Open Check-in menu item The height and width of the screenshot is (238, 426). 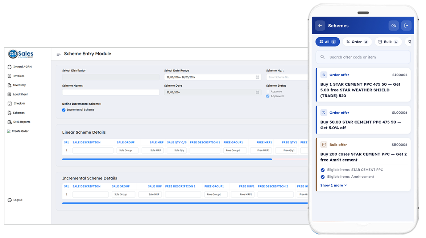click(19, 103)
